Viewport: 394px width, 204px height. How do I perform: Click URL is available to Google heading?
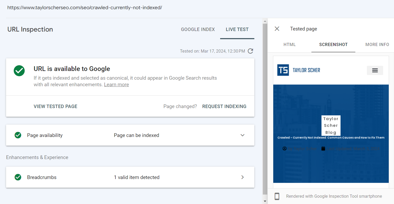pyautogui.click(x=72, y=69)
